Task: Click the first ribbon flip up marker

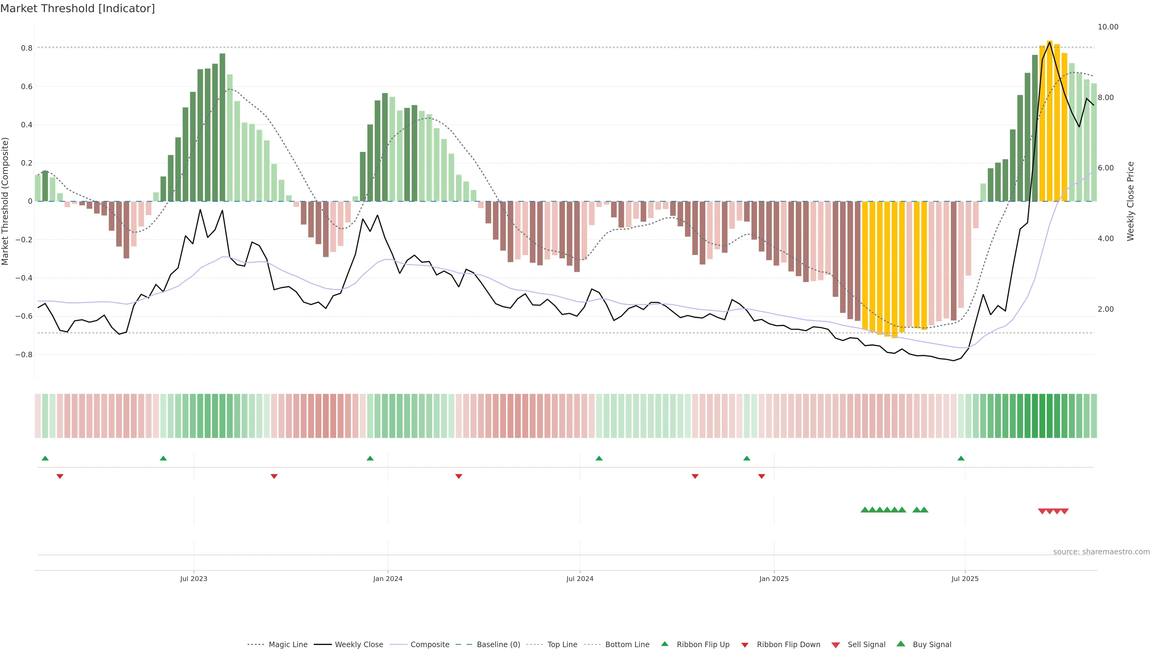Action: coord(45,458)
